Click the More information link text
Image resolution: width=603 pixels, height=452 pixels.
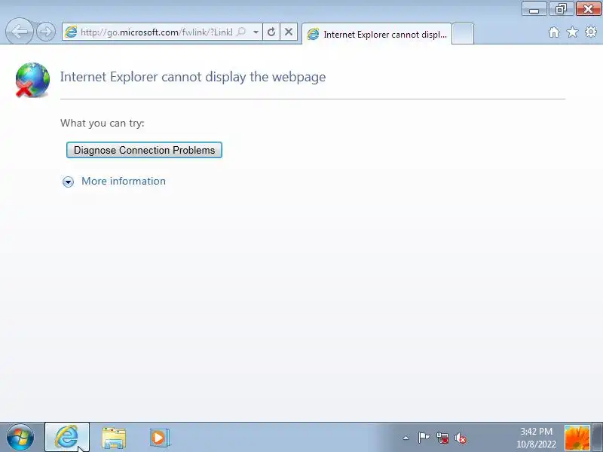point(124,181)
